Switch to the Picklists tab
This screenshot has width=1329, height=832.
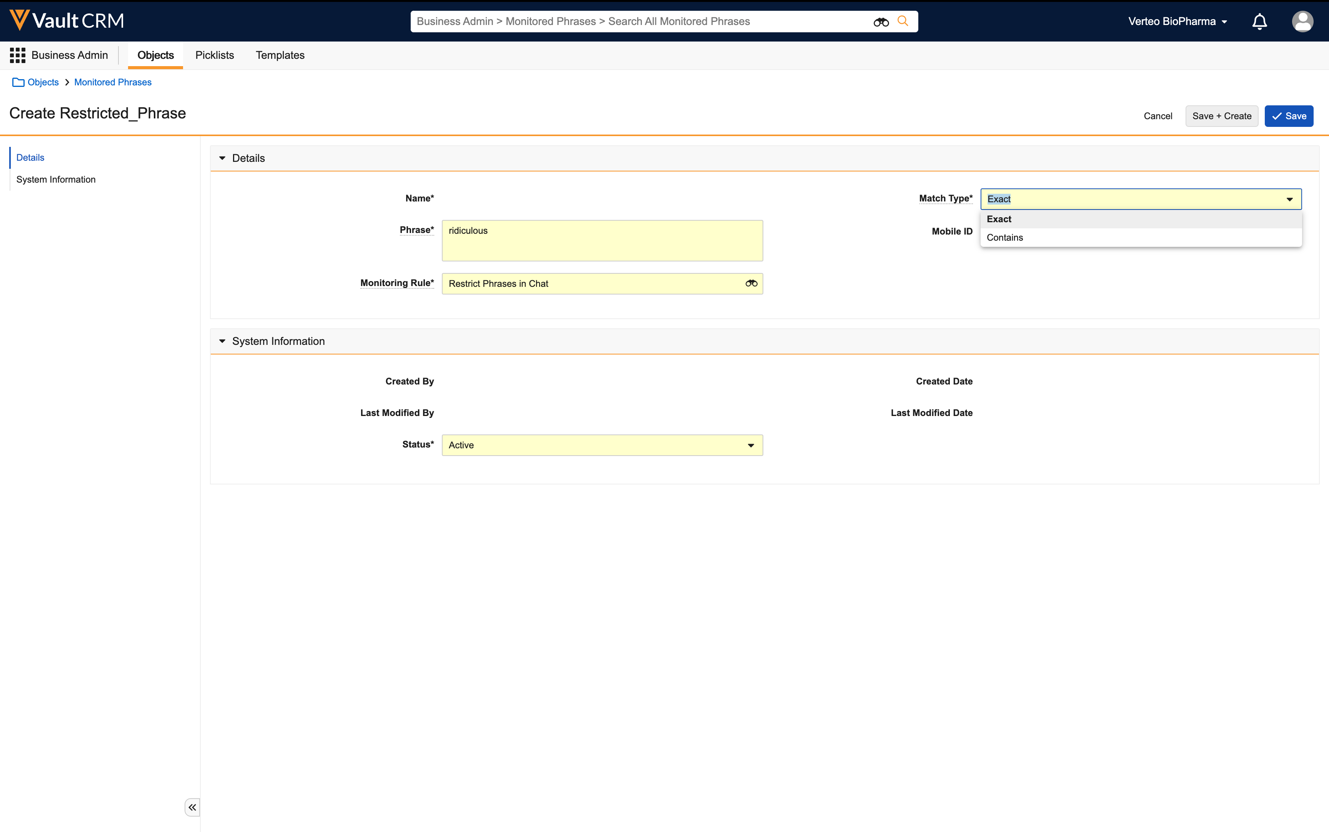(215, 55)
